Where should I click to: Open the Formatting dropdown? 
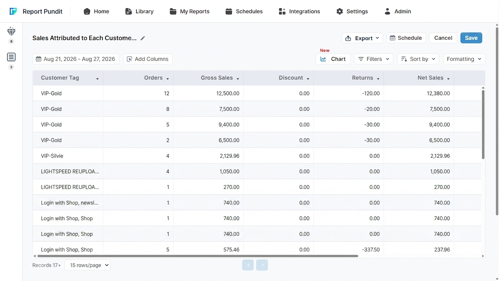coord(464,59)
